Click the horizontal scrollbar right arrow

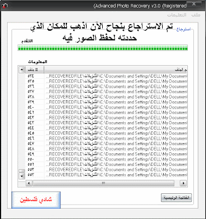(183, 183)
